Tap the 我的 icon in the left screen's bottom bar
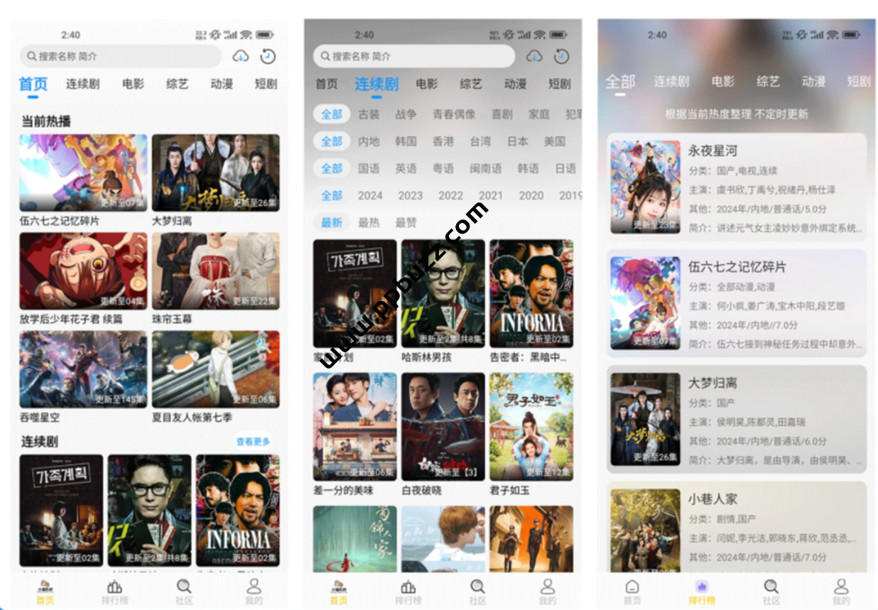This screenshot has width=878, height=610. click(254, 590)
